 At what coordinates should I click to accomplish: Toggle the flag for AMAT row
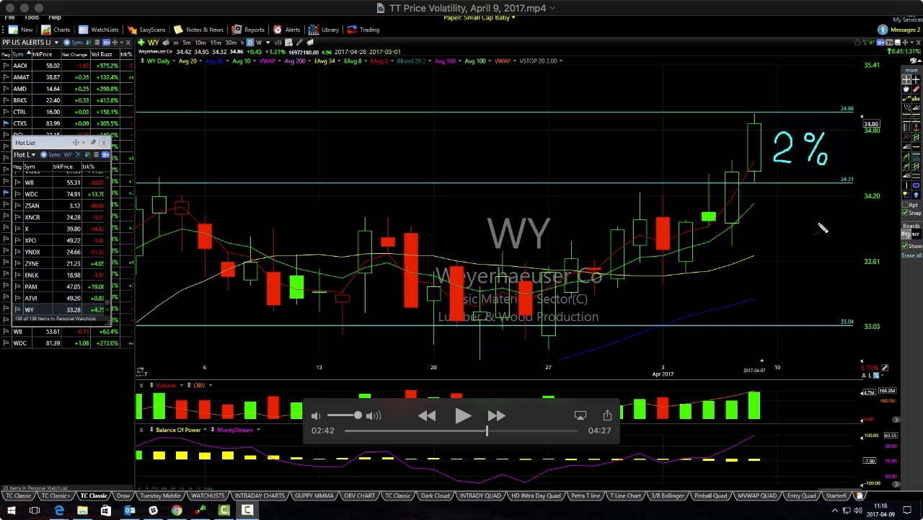coord(6,77)
